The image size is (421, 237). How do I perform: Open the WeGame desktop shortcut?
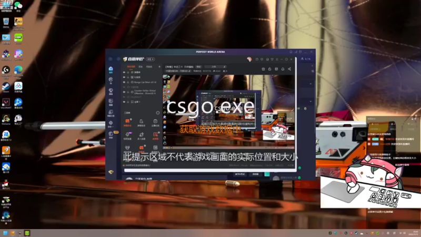[x=6, y=120]
